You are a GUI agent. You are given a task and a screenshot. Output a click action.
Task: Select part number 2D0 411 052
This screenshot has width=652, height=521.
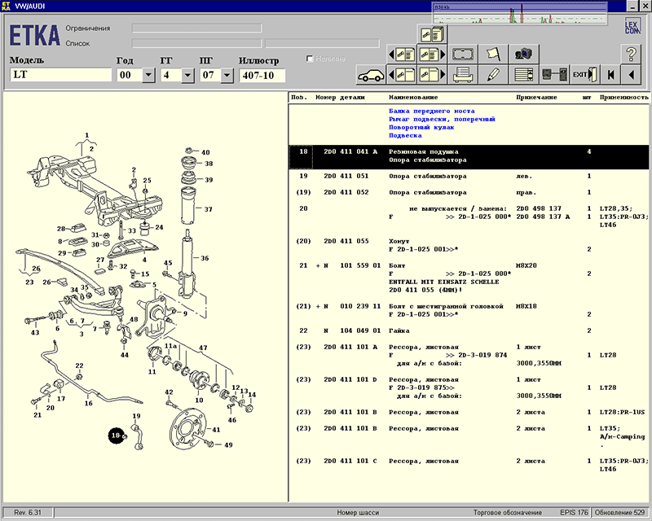tap(346, 192)
